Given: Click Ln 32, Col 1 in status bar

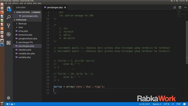Looking at the screenshot, I should point(145,104).
